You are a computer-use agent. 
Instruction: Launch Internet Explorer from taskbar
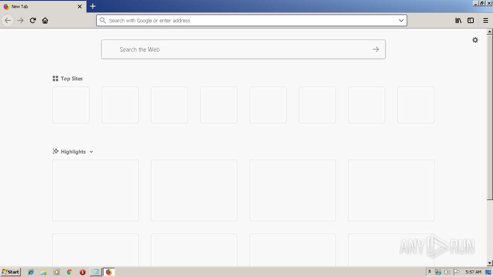(31, 272)
